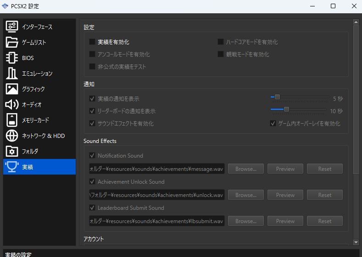Select the 実績 achievements page
The height and width of the screenshot is (257, 362).
28,167
